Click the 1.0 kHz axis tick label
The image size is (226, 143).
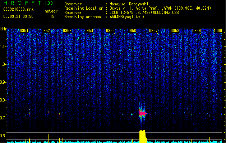click(x=3, y=64)
